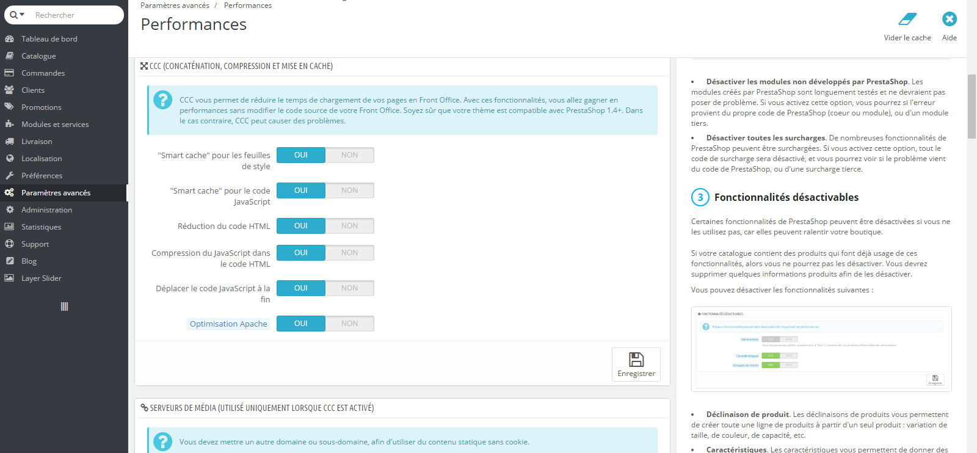Collapse the sidebar menu with bars icon
977x453 pixels.
pos(64,306)
